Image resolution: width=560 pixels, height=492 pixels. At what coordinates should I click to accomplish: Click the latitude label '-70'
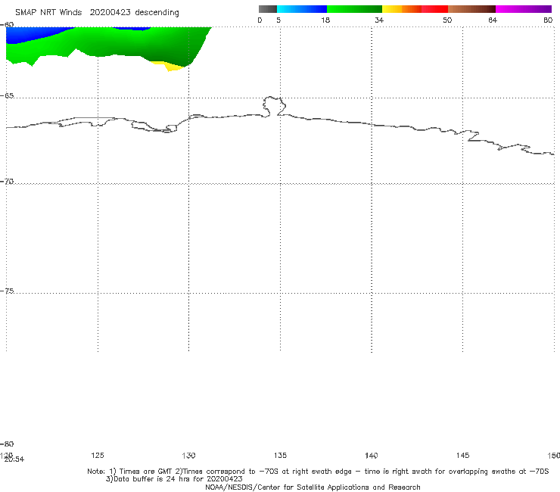coord(7,182)
